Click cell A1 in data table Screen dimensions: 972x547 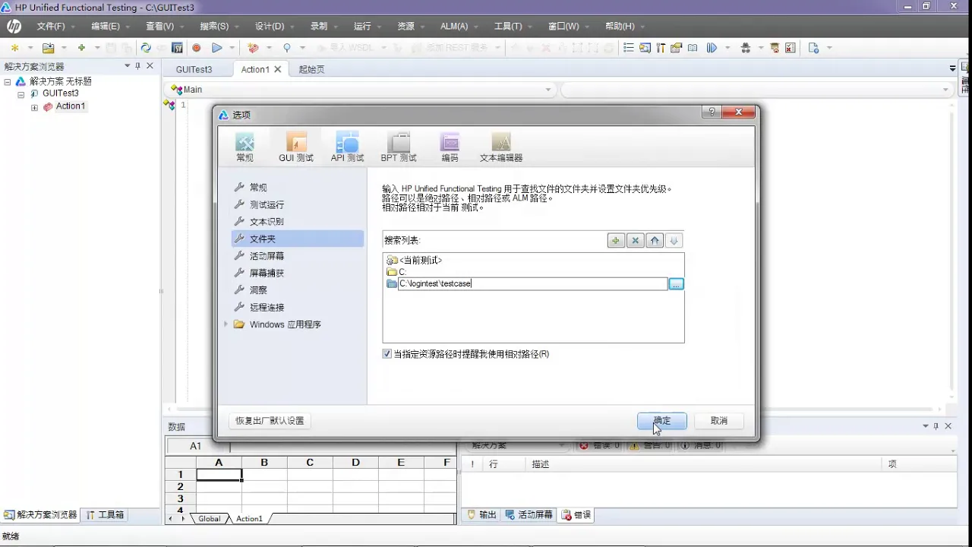point(219,474)
